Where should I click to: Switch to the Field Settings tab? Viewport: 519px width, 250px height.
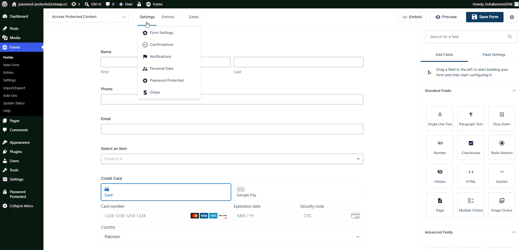pos(494,55)
